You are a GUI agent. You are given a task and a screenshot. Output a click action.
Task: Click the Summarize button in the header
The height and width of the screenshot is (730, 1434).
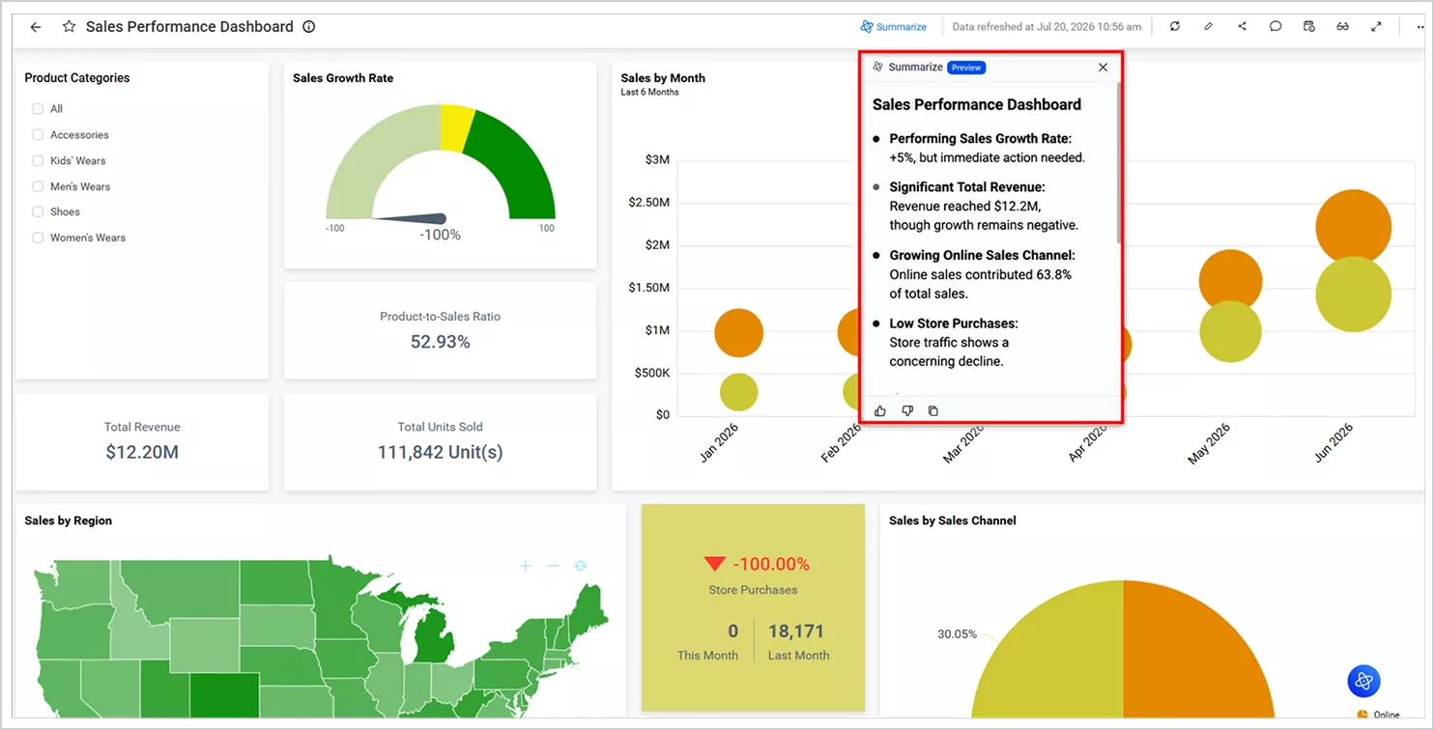pos(894,27)
